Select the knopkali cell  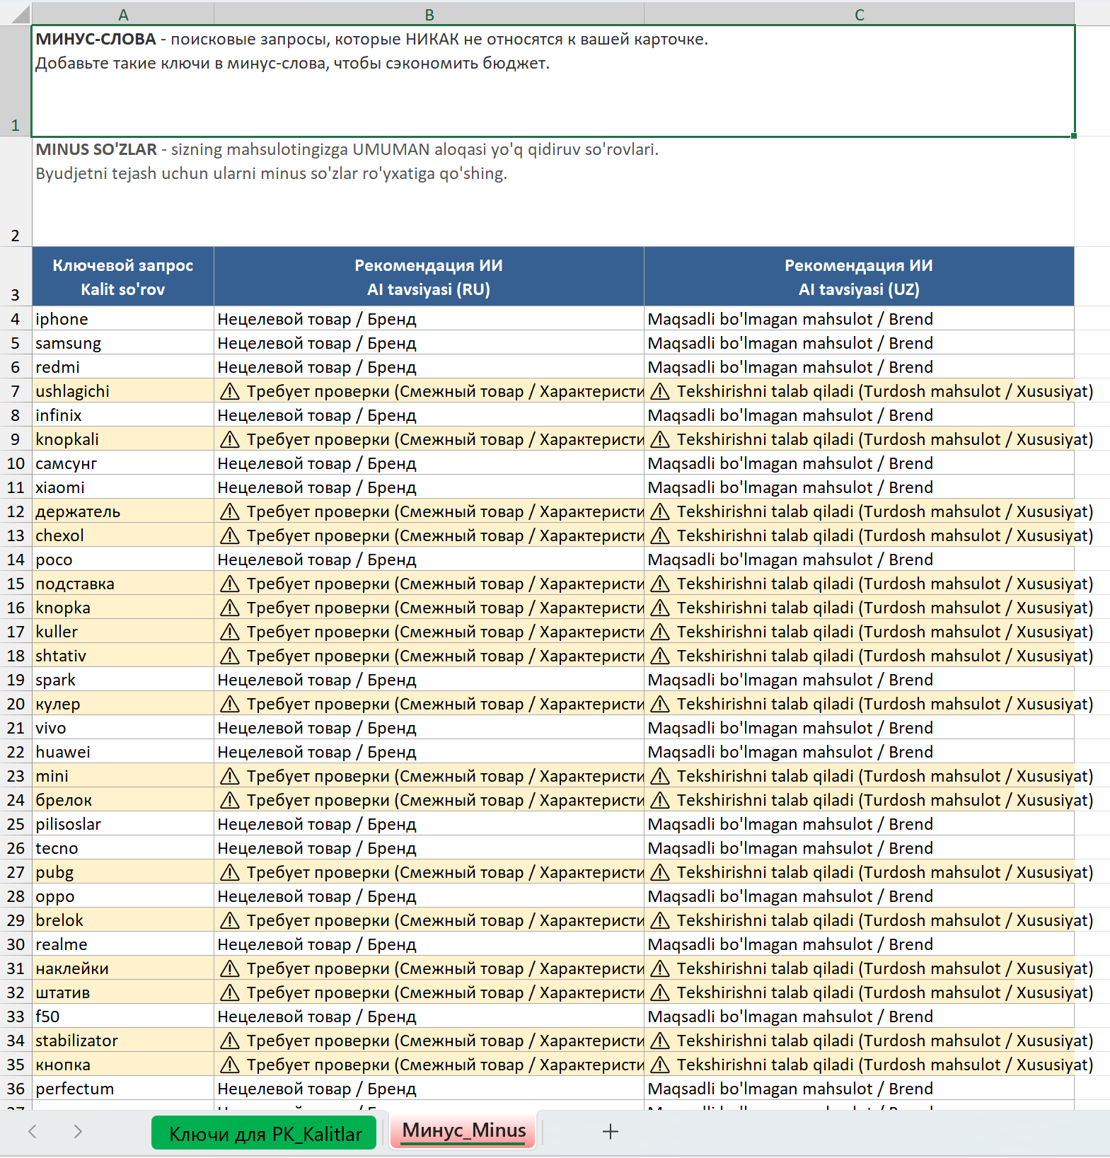coord(123,439)
